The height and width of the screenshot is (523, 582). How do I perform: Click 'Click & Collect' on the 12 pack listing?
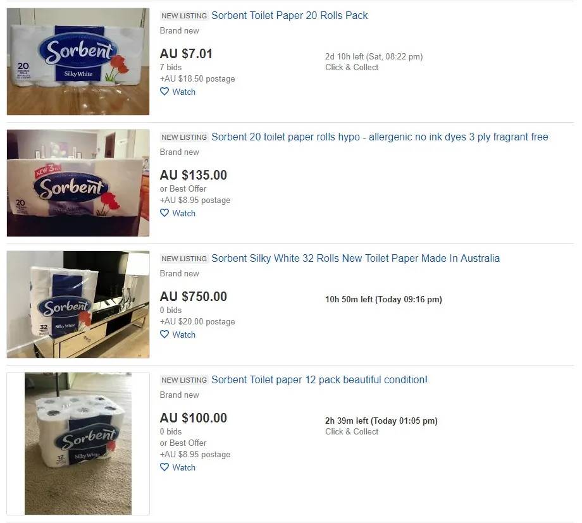(x=352, y=431)
